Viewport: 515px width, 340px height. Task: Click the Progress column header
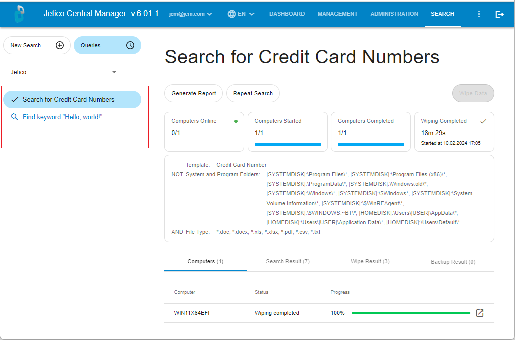340,292
